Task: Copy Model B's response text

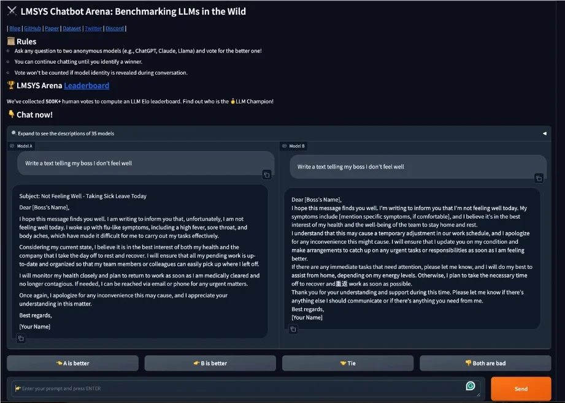Action: tap(293, 330)
